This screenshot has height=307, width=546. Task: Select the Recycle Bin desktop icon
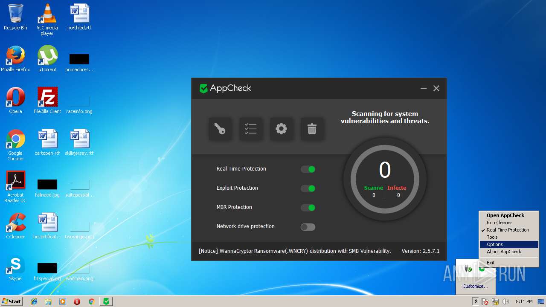(x=15, y=17)
